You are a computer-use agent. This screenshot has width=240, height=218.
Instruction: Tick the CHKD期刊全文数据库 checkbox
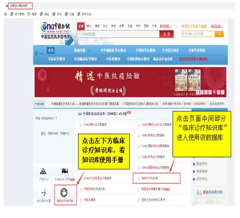(x=81, y=125)
